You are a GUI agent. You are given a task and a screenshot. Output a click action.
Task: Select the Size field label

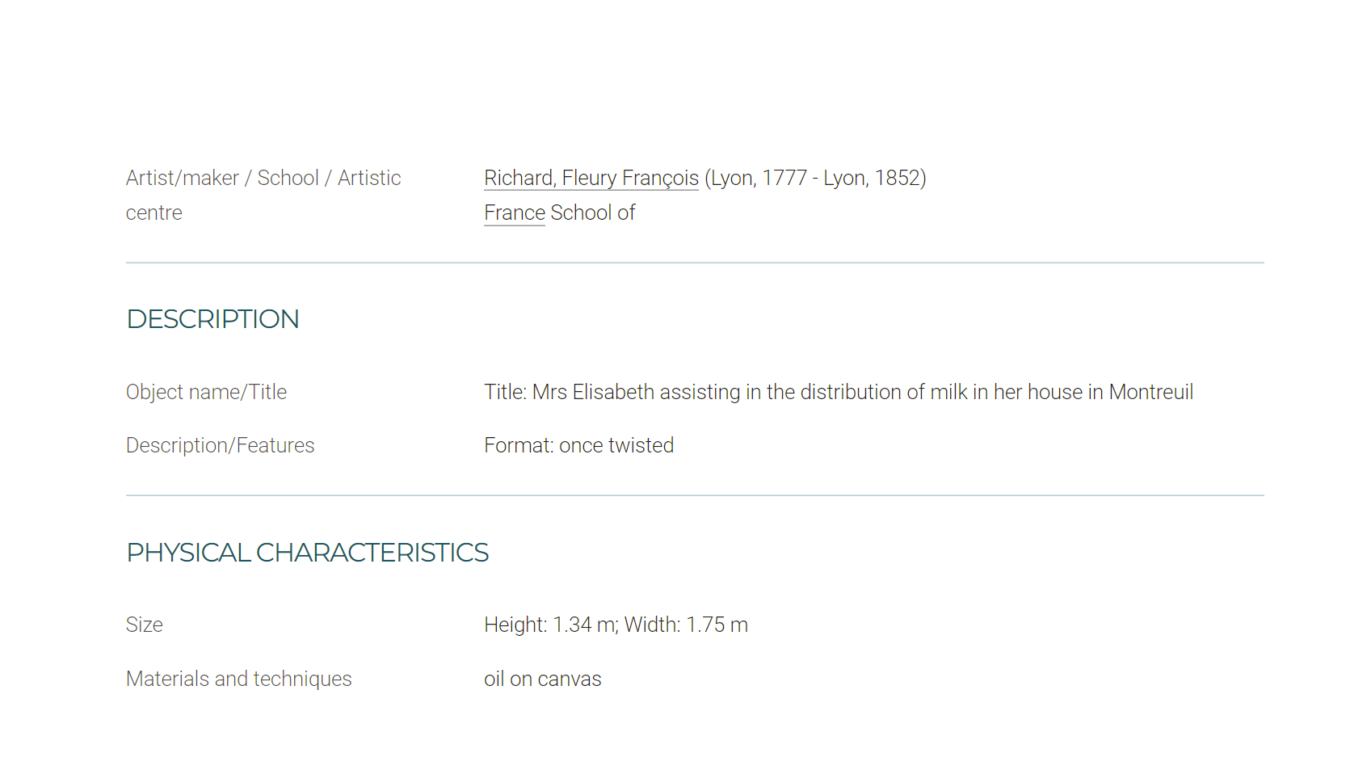(145, 625)
